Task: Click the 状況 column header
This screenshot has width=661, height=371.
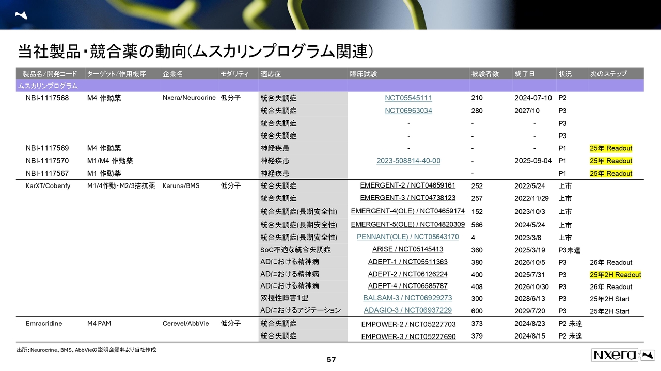Action: [x=565, y=74]
